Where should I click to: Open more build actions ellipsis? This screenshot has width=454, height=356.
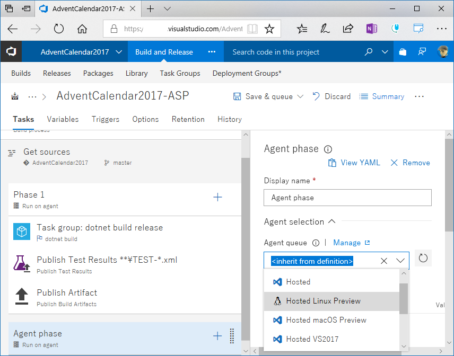coord(419,96)
